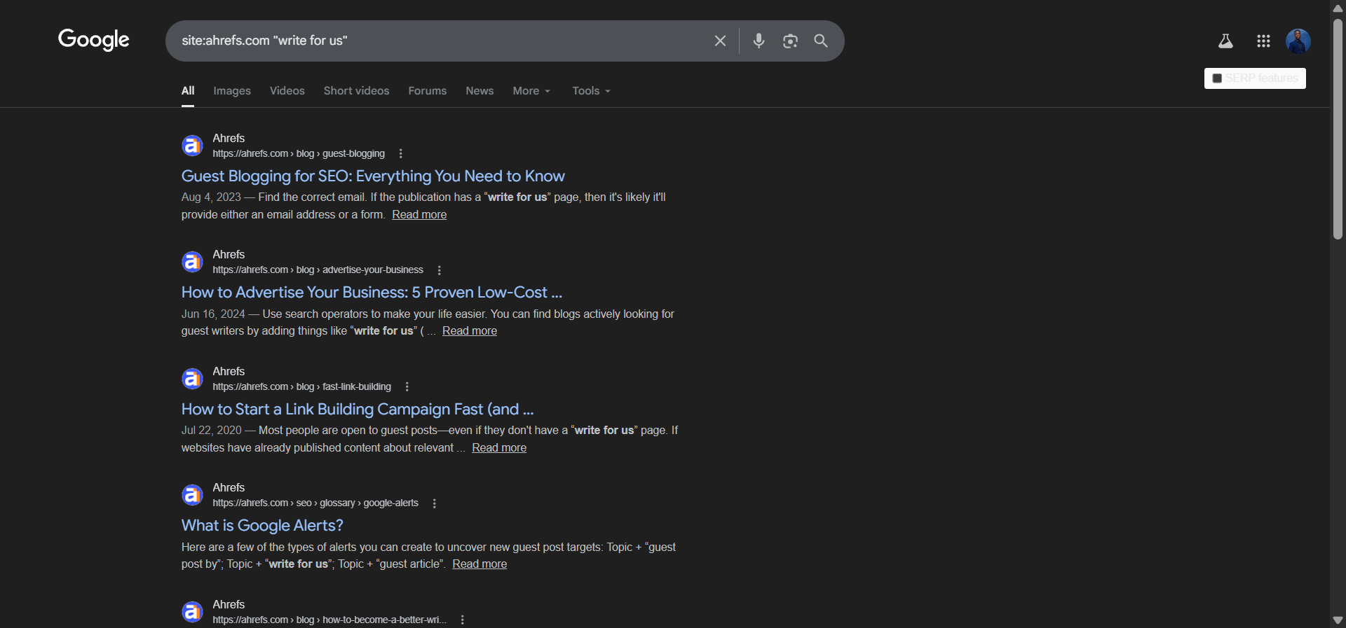This screenshot has width=1346, height=628.
Task: Click the Ahrefs site name above the Link Building result
Action: coord(229,372)
